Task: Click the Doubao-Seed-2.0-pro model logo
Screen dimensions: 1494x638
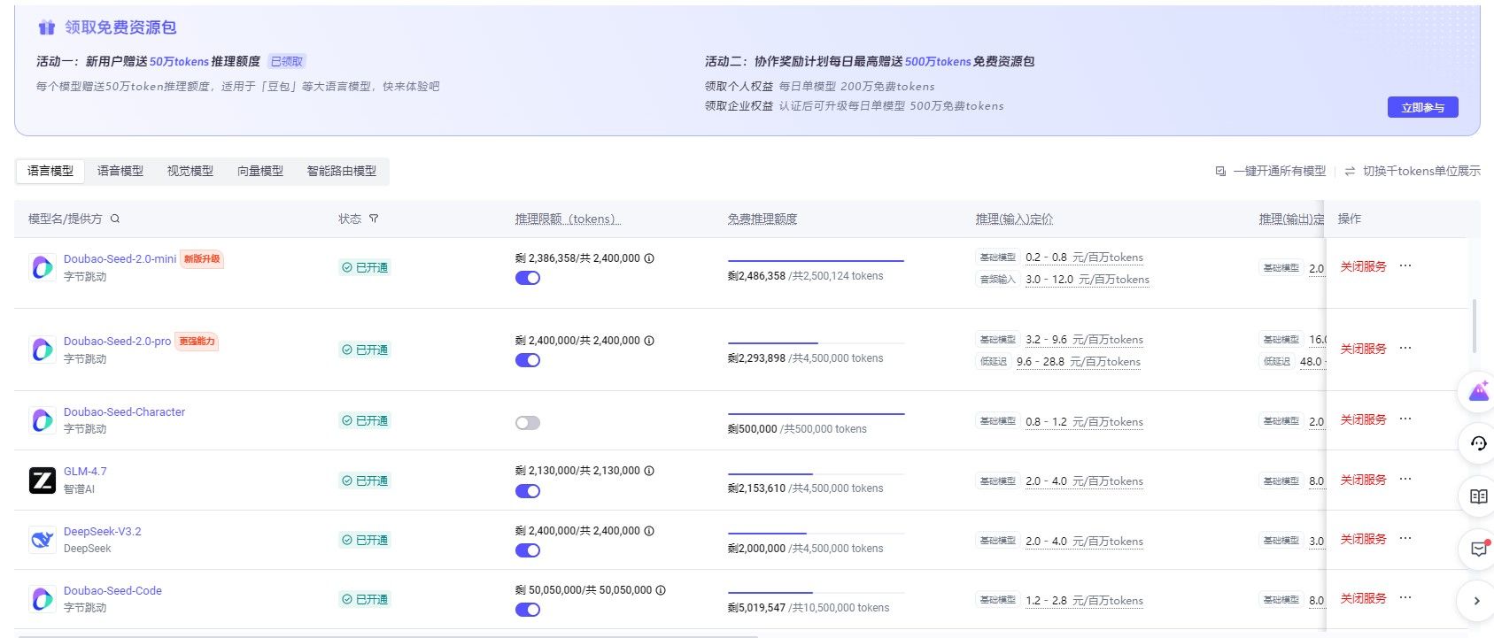Action: [43, 350]
